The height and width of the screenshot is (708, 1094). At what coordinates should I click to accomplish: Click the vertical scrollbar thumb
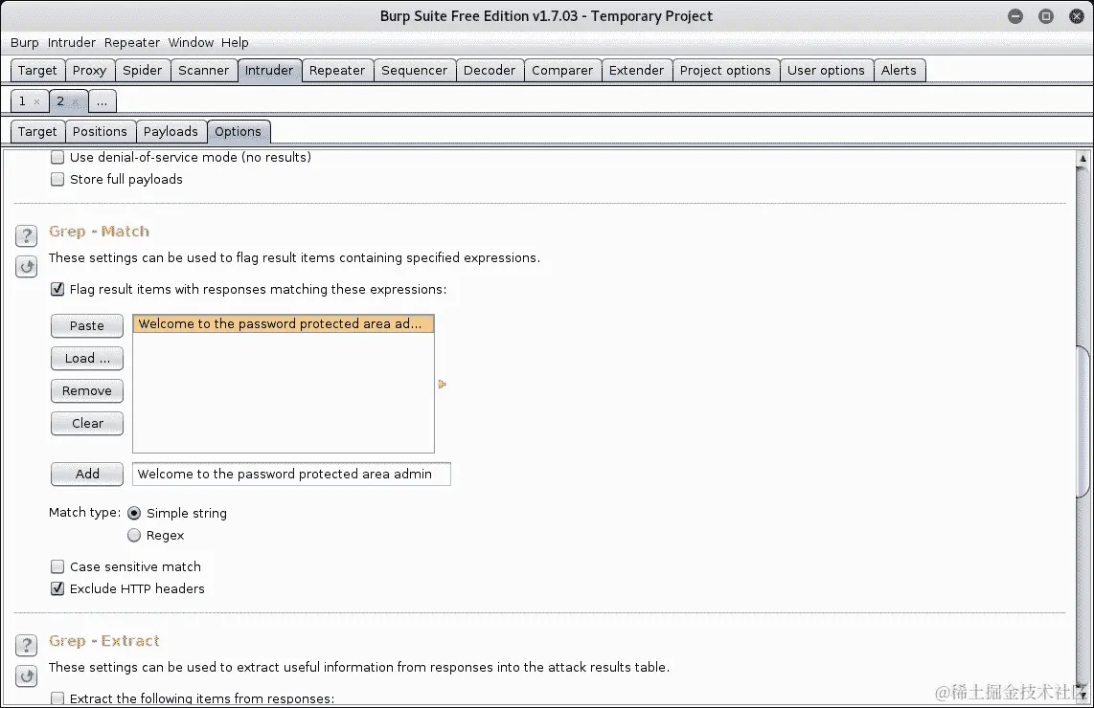point(1083,422)
